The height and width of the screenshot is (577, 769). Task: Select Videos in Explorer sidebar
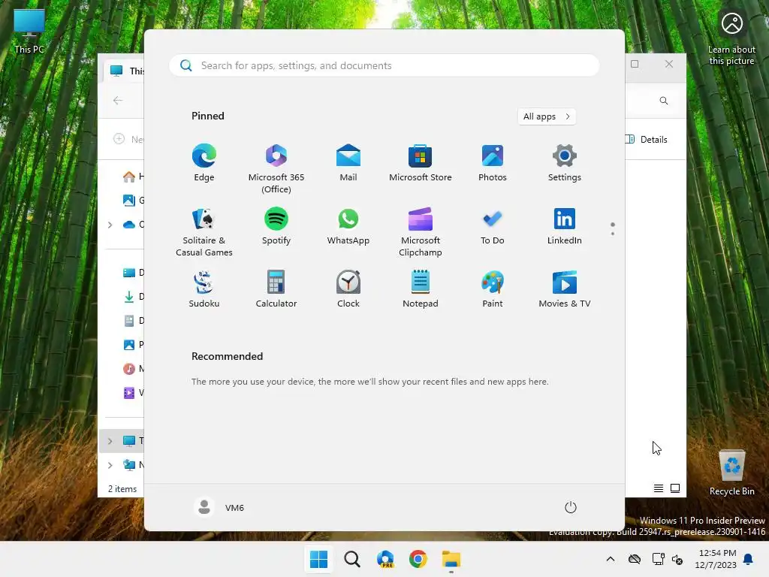coord(132,392)
